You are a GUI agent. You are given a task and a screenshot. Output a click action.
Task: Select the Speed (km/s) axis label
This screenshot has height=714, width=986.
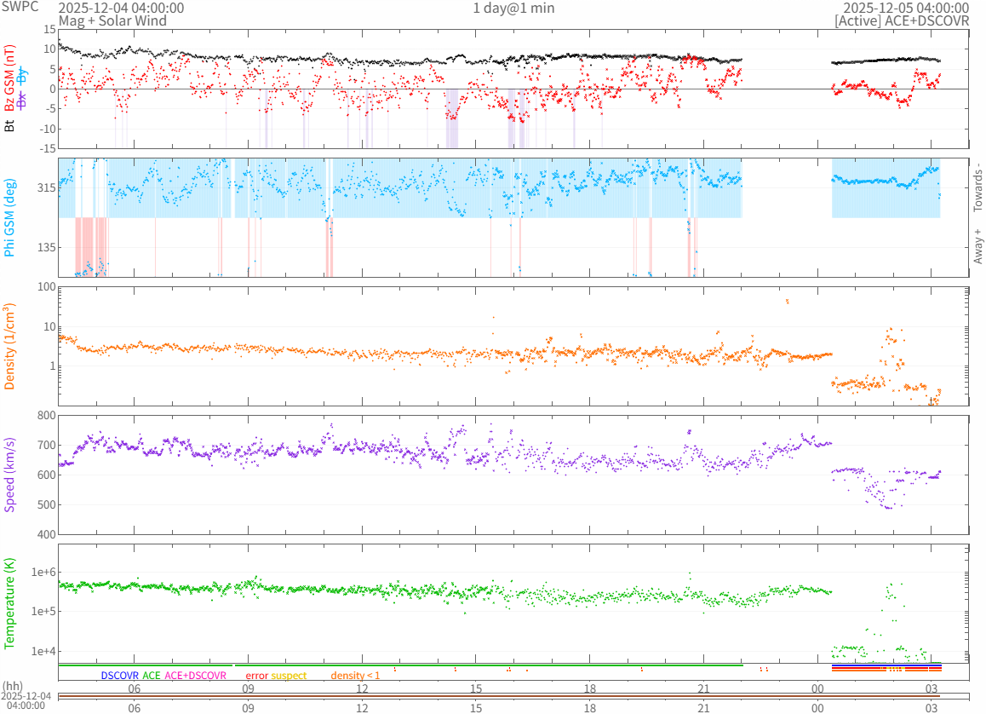10,475
